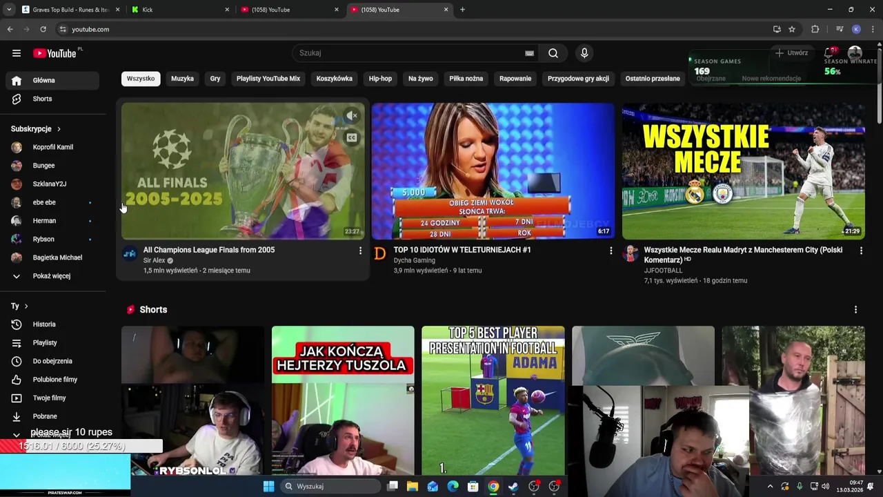Open Główna home in sidebar
Viewport: 883px width, 497px height.
[52, 80]
